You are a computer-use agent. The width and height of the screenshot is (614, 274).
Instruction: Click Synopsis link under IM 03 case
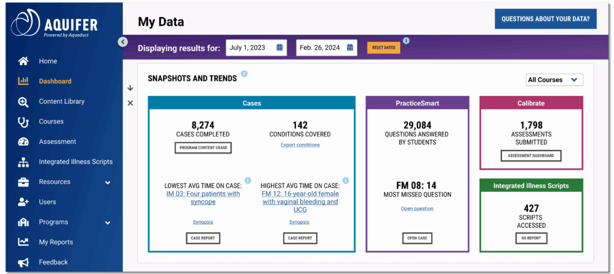[203, 222]
